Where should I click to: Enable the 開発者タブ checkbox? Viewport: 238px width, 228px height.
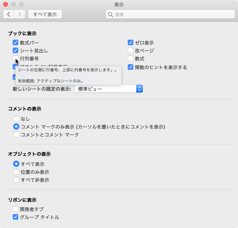click(x=15, y=209)
